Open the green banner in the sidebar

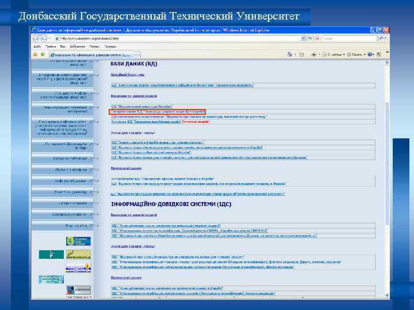click(x=51, y=255)
